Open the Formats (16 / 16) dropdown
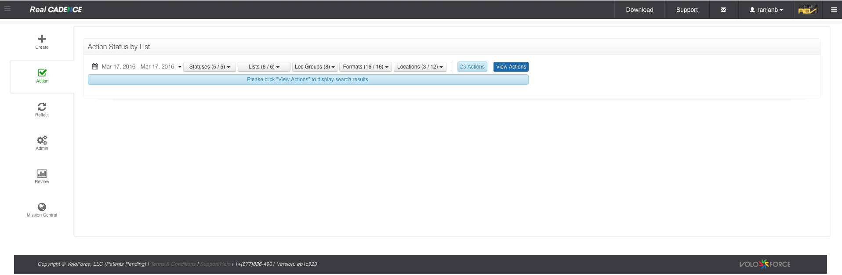842x275 pixels. click(x=365, y=67)
